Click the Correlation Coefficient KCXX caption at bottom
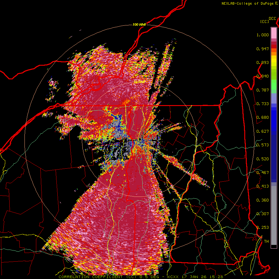The image size is (279, 279). [x=141, y=277]
